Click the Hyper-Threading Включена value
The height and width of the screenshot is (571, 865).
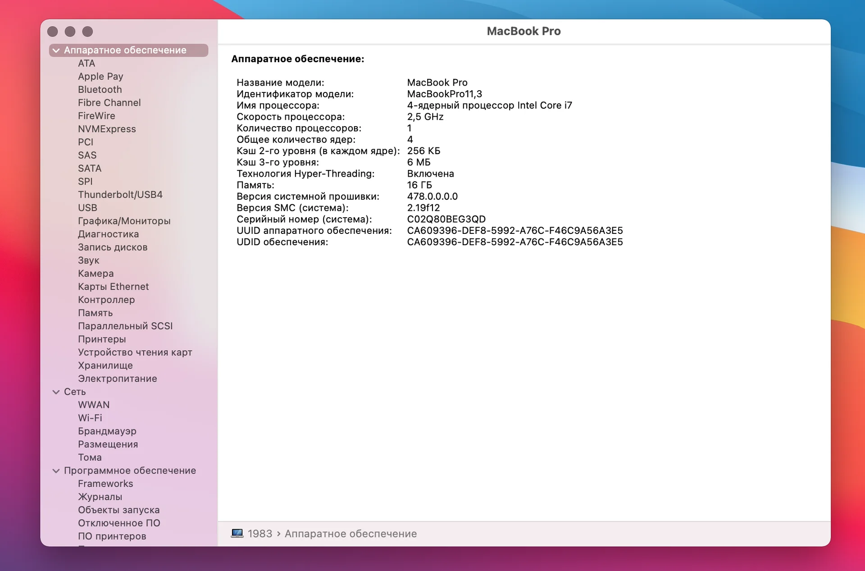431,174
